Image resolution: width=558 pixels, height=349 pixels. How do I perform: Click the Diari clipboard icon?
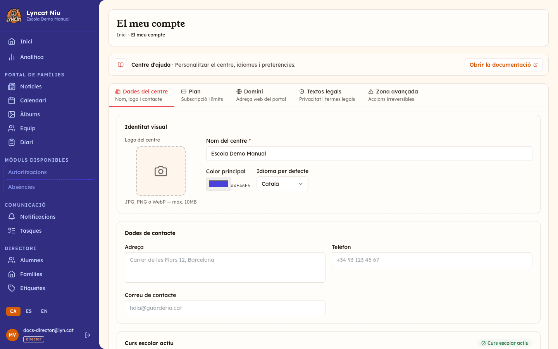(12, 142)
